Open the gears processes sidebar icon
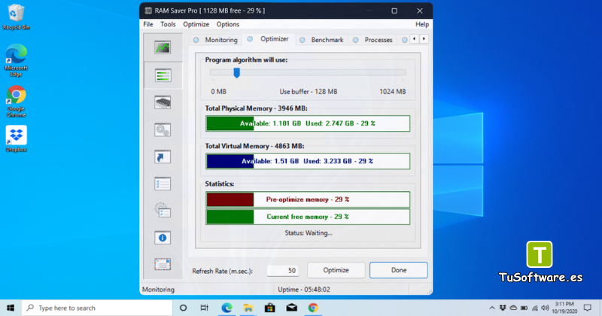This screenshot has height=316, width=602. pos(163,129)
